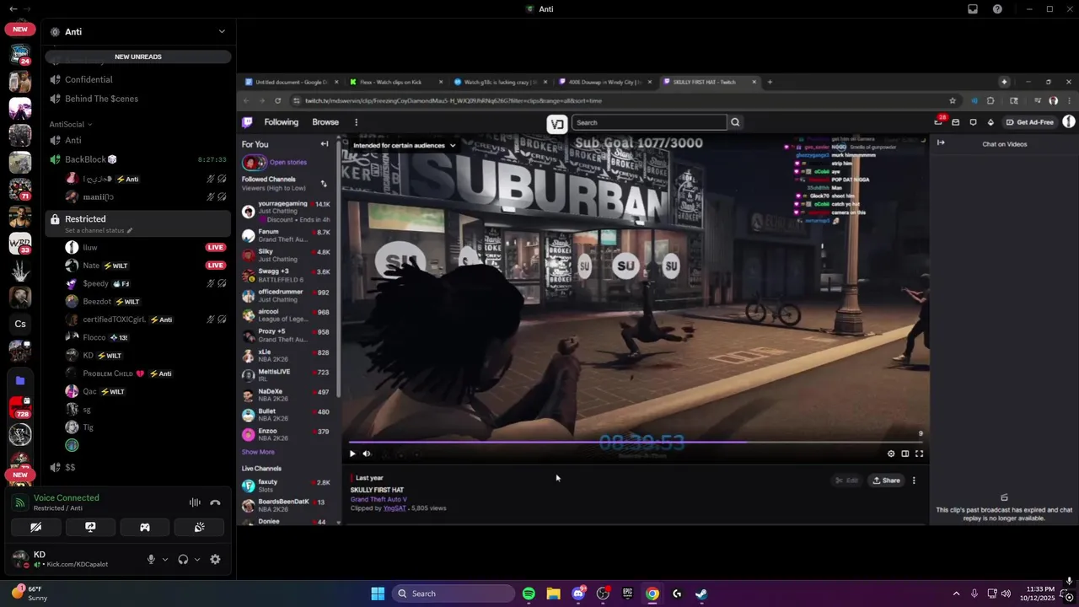Switch to the Watch clips on Kick tab
1079x607 pixels.
coord(396,82)
